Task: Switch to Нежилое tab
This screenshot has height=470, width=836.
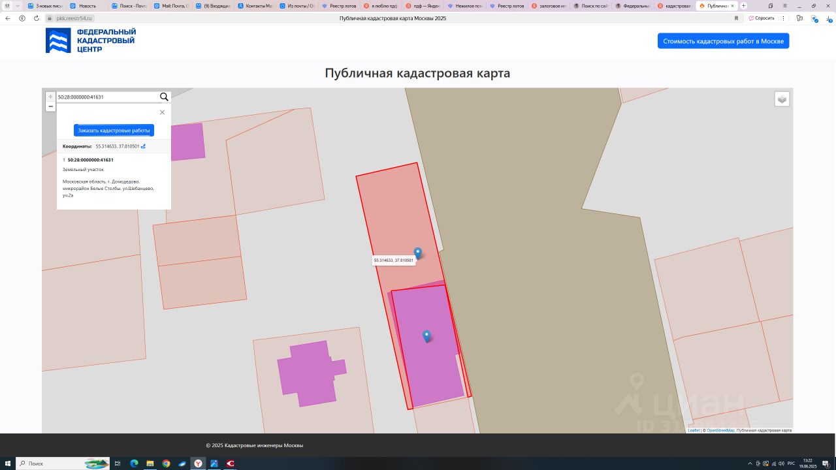Action: pos(464,6)
